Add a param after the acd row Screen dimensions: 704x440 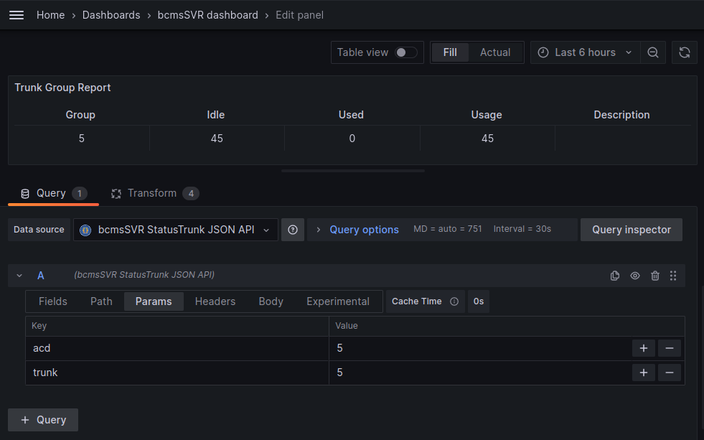click(x=644, y=348)
